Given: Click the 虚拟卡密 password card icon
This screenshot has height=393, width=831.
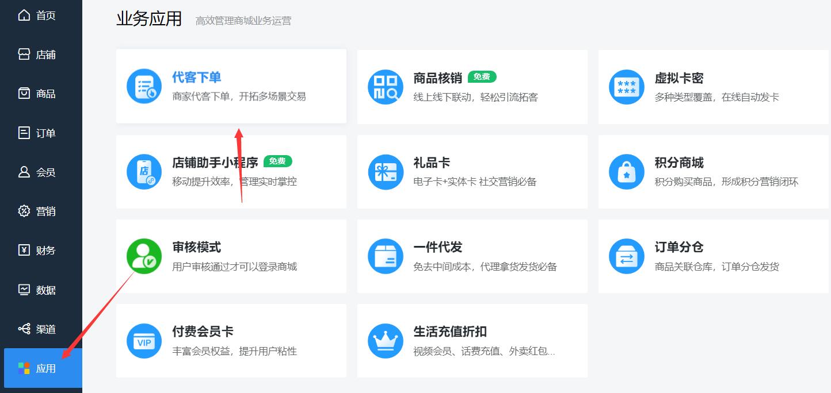Looking at the screenshot, I should (x=626, y=87).
